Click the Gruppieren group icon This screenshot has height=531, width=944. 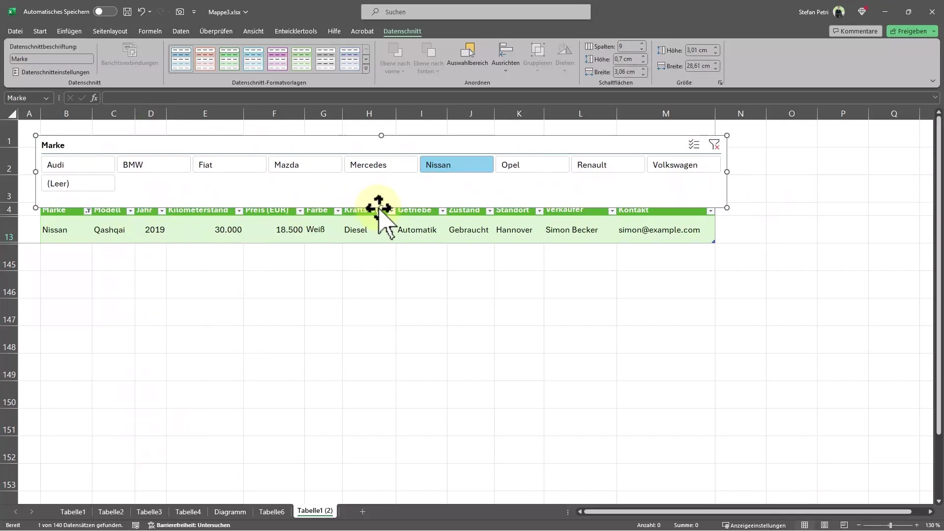point(537,50)
